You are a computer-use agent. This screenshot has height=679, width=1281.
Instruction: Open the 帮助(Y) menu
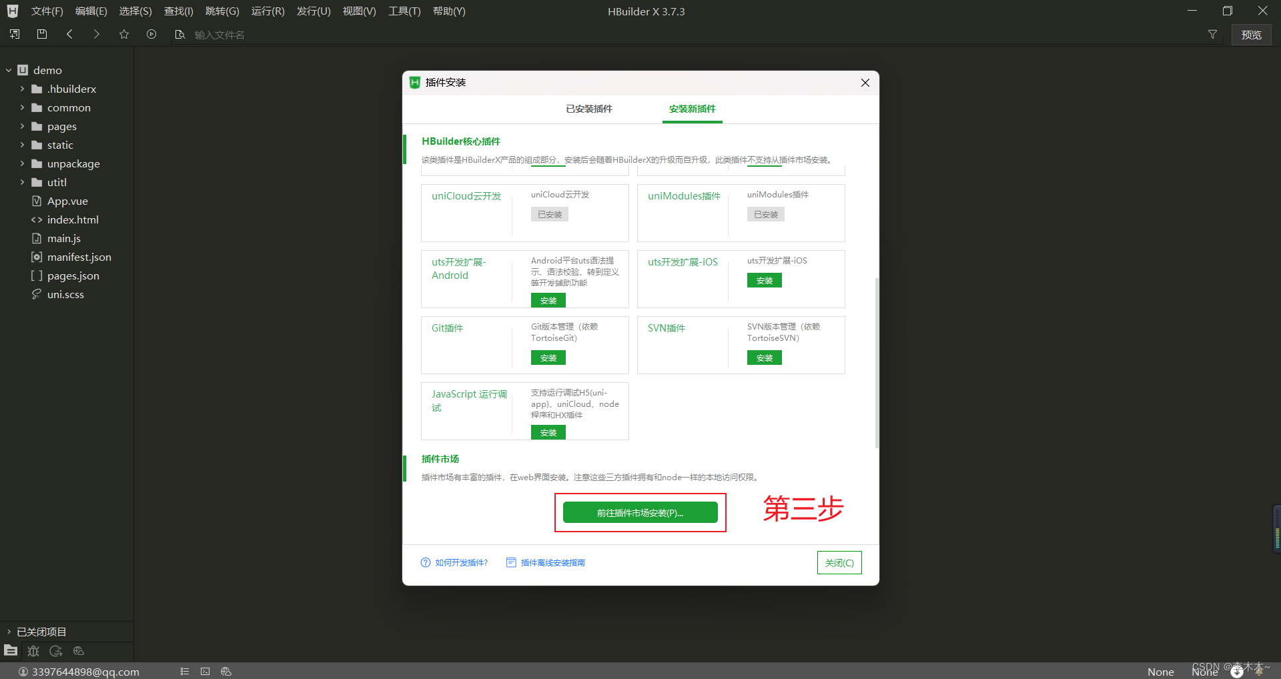(x=449, y=11)
